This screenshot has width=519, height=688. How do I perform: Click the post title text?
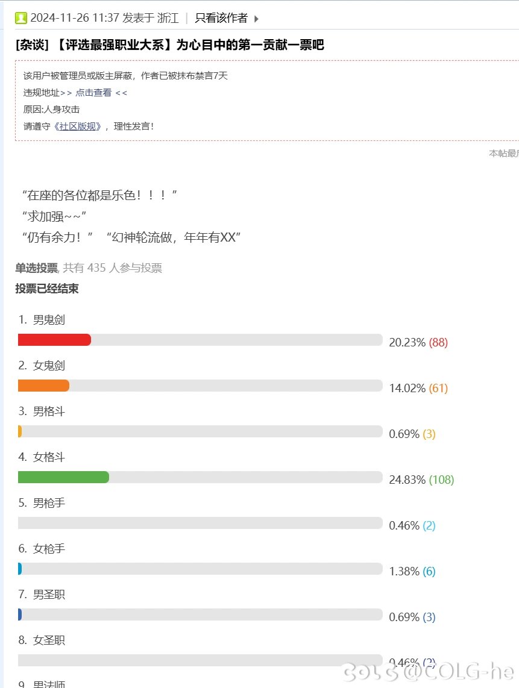click(x=190, y=45)
